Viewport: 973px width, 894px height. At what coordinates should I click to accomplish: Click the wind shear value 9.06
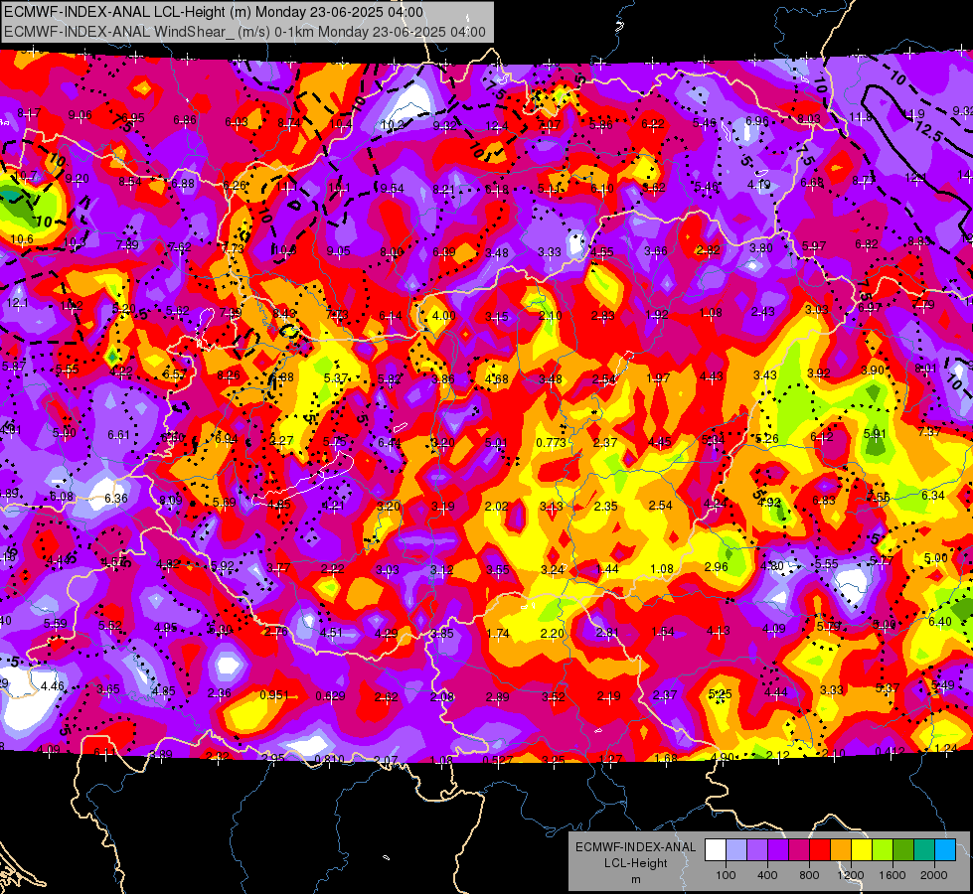coord(81,115)
